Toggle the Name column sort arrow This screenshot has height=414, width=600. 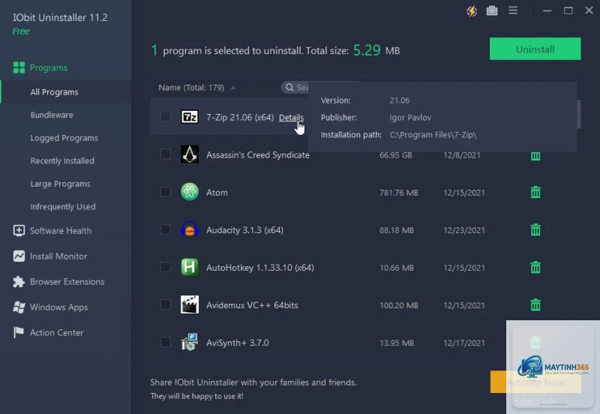point(233,88)
